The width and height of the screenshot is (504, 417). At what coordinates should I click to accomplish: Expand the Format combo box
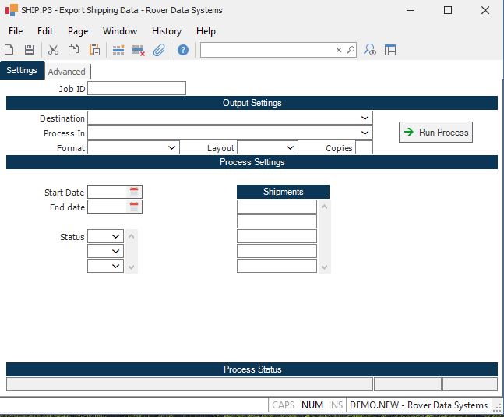[x=172, y=147]
